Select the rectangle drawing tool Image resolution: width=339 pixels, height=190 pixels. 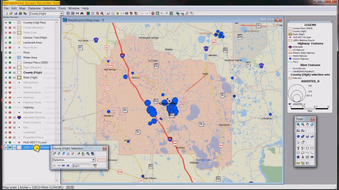point(307,148)
